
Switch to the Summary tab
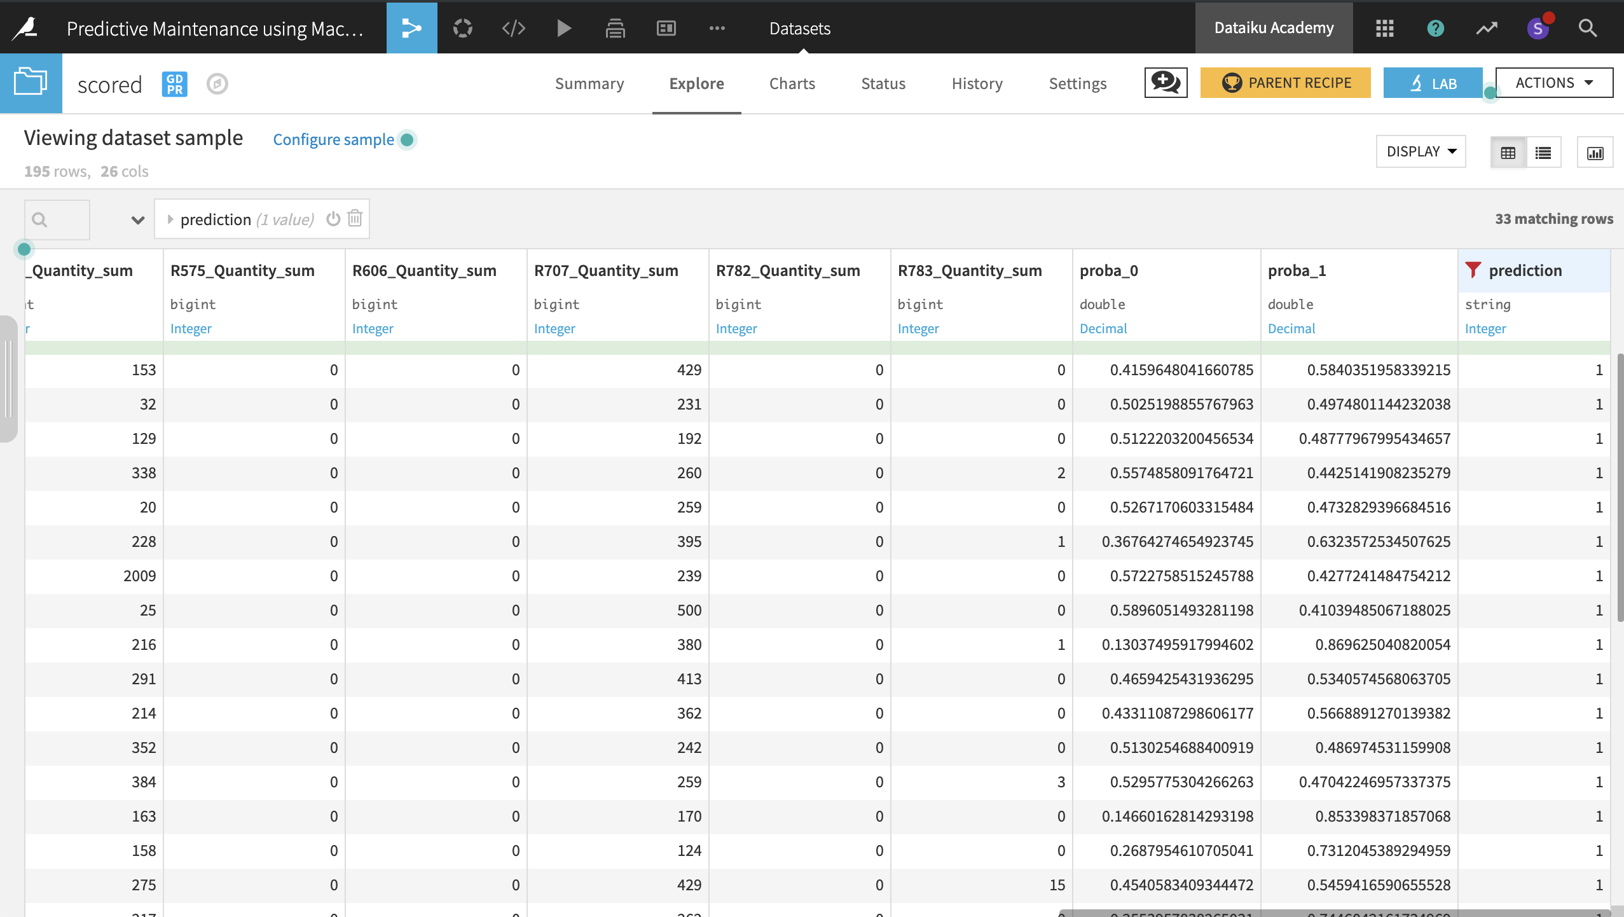[589, 83]
